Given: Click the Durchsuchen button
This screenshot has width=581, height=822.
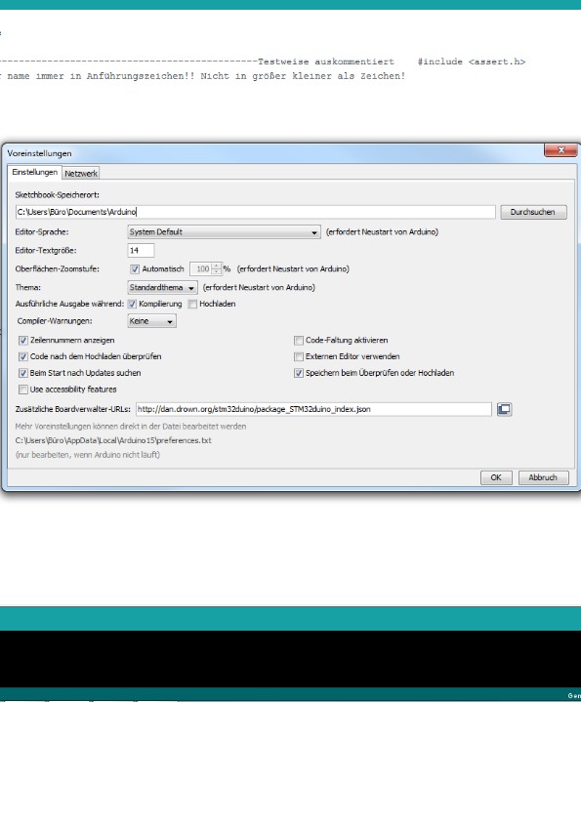Looking at the screenshot, I should pyautogui.click(x=533, y=212).
